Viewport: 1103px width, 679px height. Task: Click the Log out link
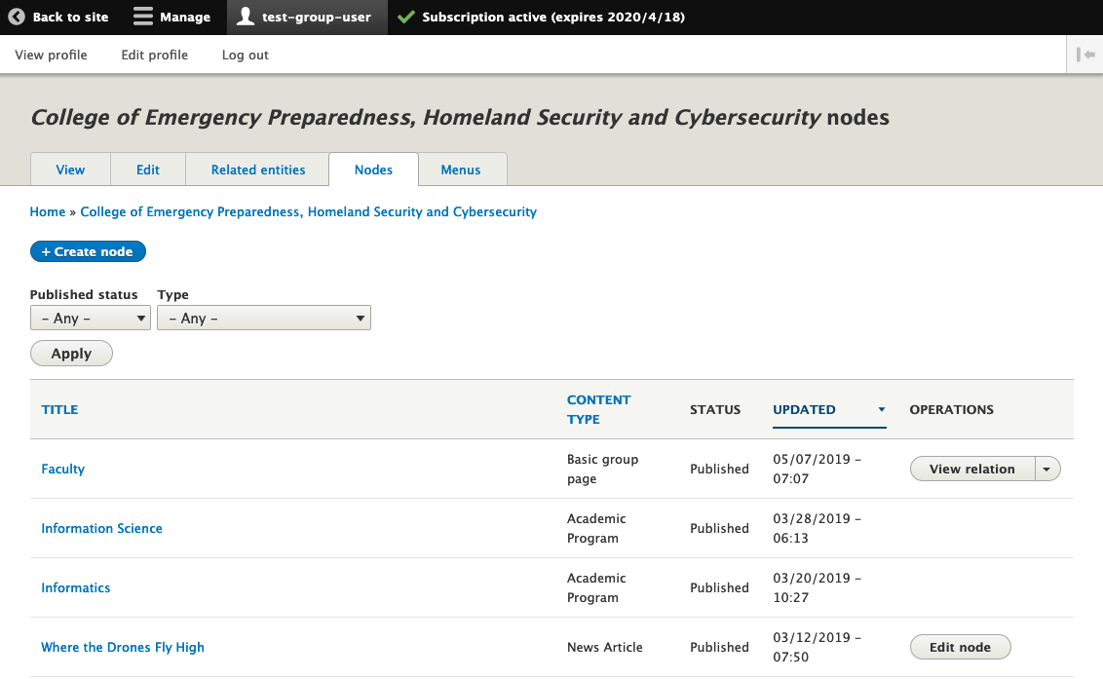pyautogui.click(x=245, y=56)
